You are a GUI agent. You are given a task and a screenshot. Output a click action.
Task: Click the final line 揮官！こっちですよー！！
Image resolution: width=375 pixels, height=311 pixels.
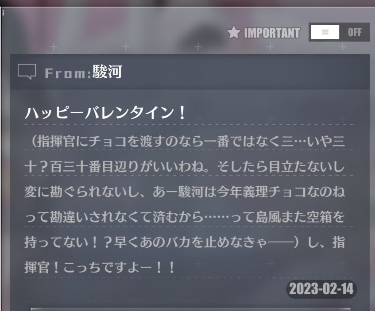point(100,268)
